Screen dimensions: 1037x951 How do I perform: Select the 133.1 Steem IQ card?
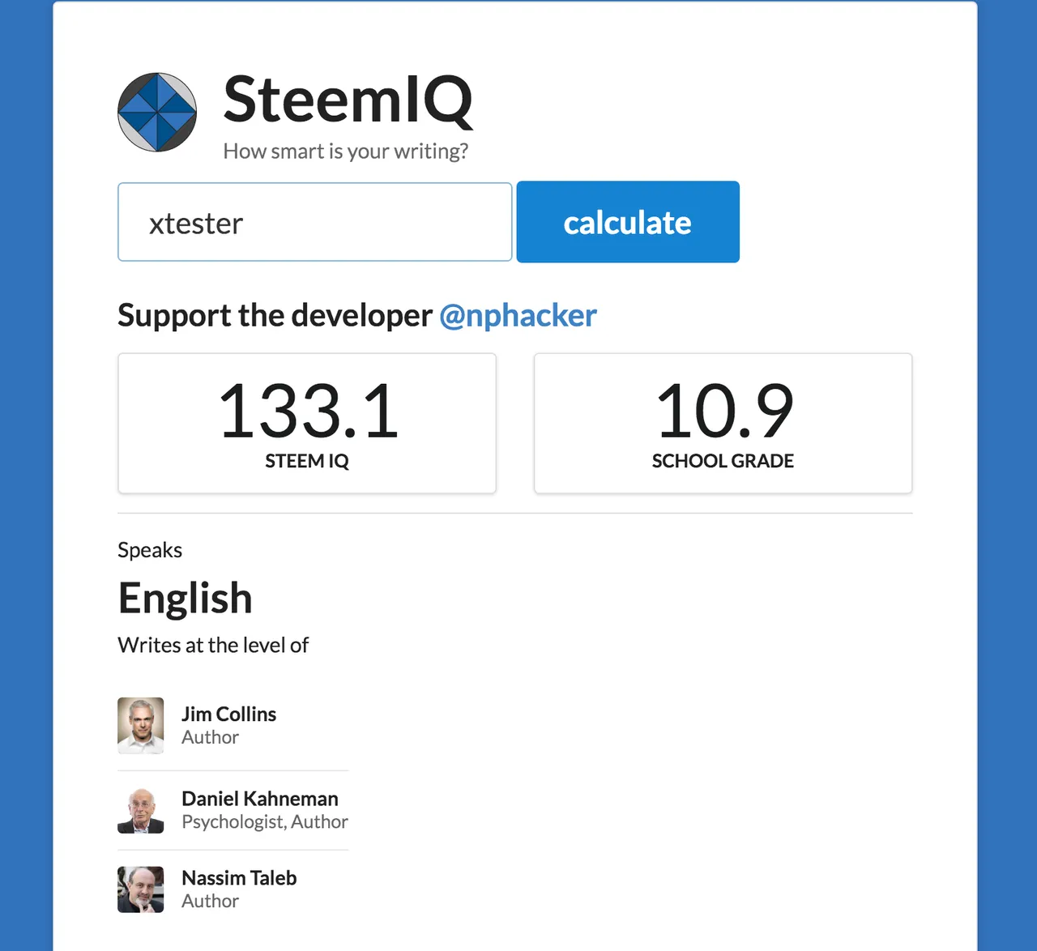coord(307,423)
